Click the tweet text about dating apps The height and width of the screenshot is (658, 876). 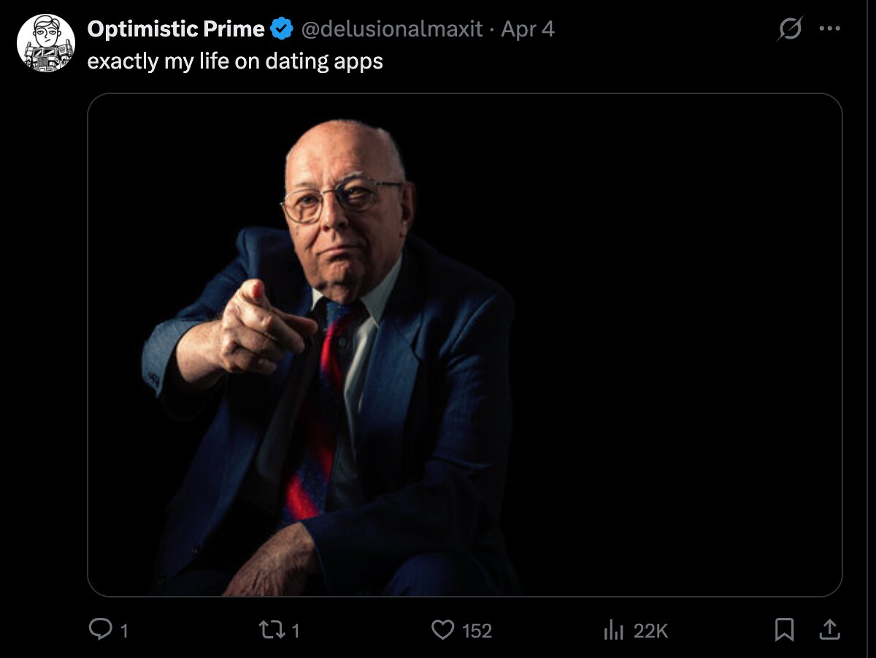[235, 61]
